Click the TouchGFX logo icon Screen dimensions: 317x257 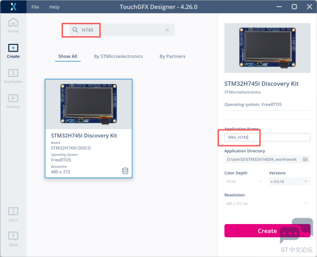point(13,7)
